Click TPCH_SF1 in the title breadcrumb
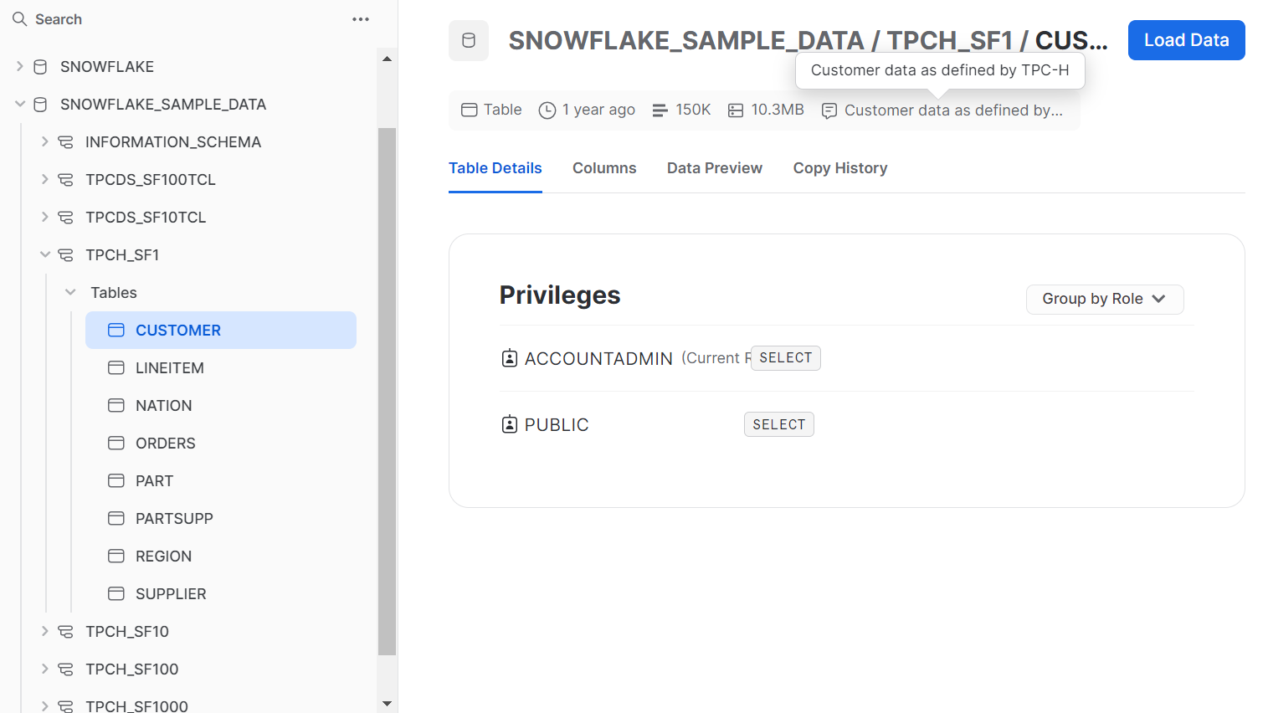This screenshot has width=1268, height=713. click(x=950, y=40)
